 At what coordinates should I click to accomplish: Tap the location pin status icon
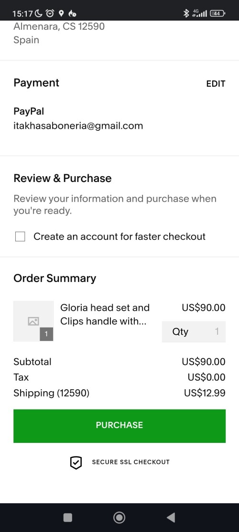(61, 13)
